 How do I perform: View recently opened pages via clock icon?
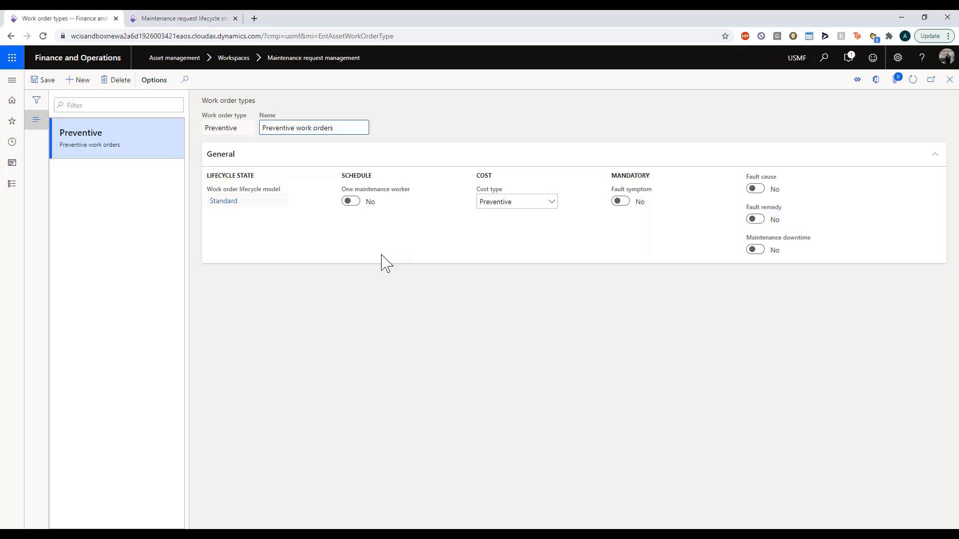click(12, 142)
